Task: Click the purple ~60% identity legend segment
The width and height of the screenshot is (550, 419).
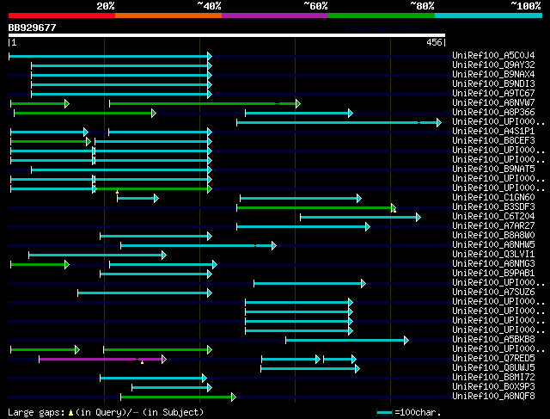Action: click(275, 15)
